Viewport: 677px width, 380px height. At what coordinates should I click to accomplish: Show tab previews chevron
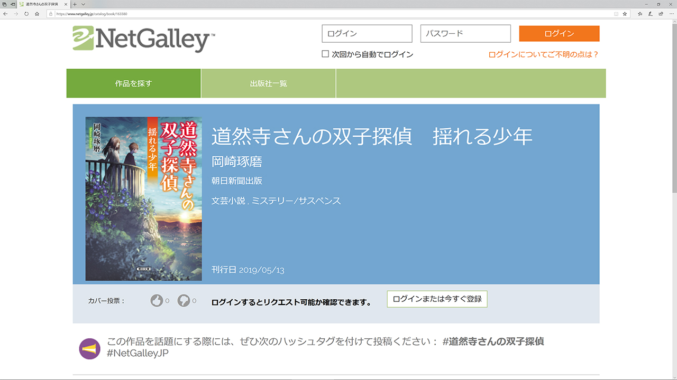point(83,4)
